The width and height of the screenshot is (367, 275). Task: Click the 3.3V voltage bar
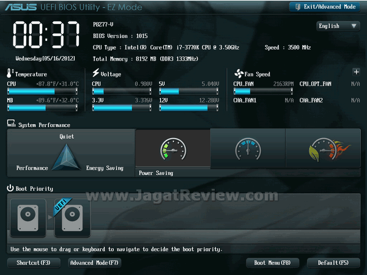(x=122, y=108)
